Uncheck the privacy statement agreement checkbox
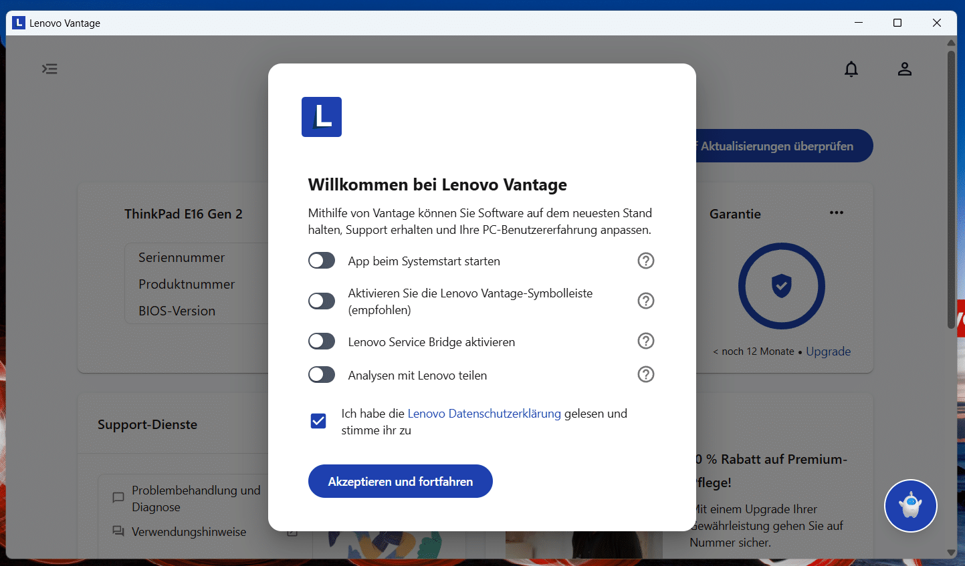This screenshot has height=566, width=965. pos(318,421)
